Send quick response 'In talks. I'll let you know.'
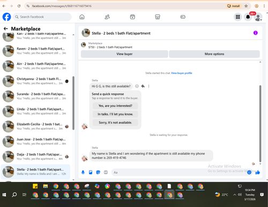The image size is (268, 207). 115,114
